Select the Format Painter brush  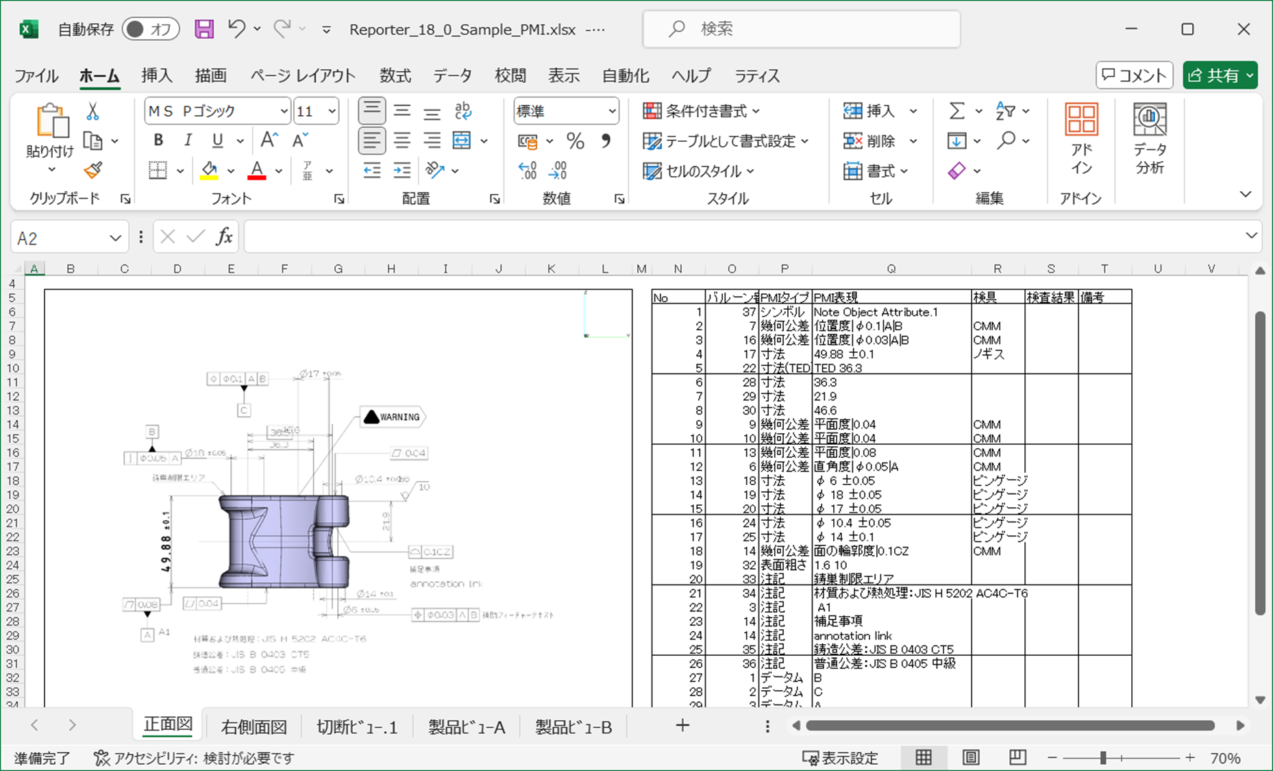tap(93, 170)
